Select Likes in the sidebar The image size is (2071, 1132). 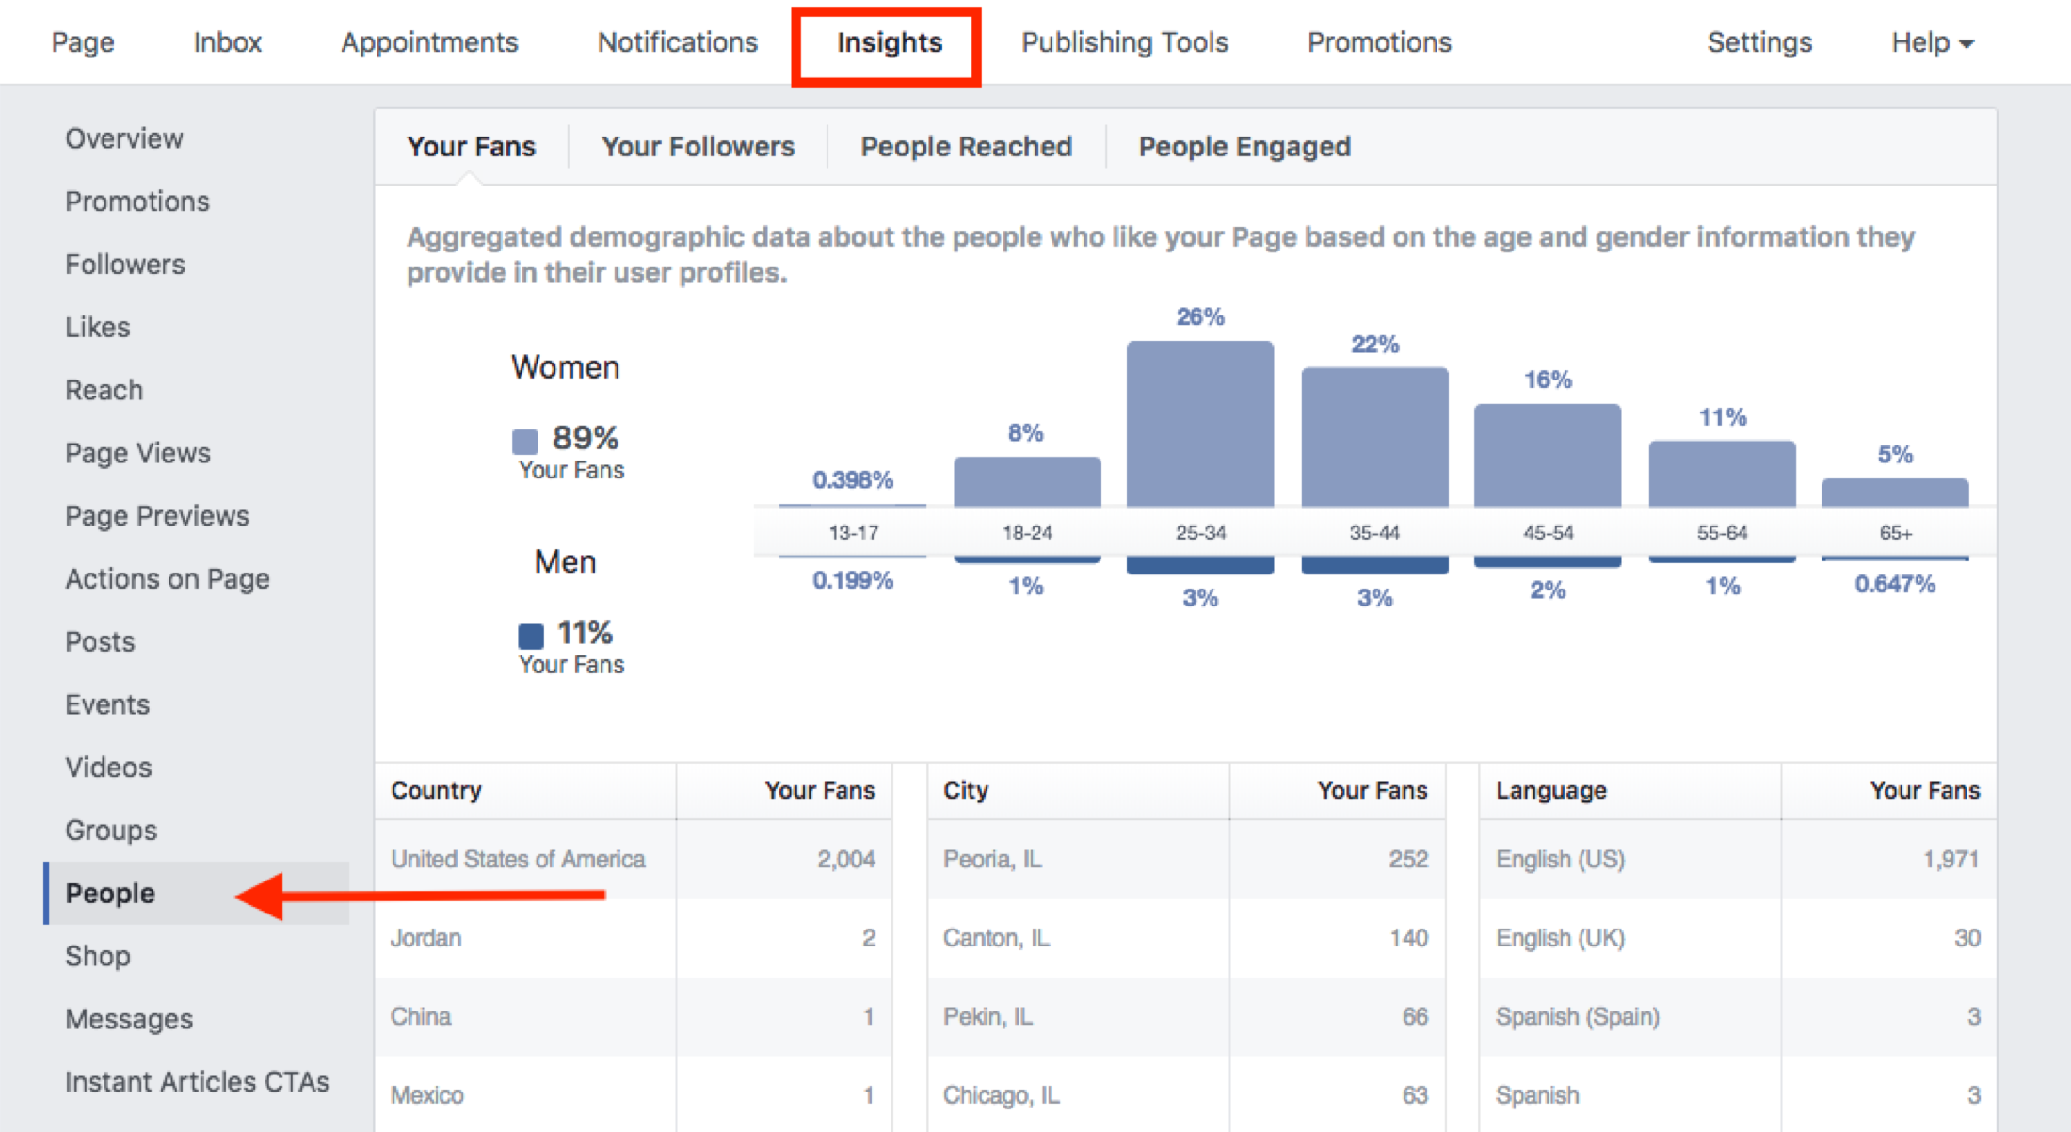click(98, 328)
